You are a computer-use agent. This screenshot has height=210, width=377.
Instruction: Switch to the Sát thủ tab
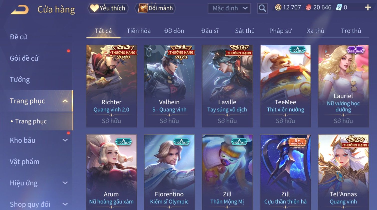[x=245, y=31]
